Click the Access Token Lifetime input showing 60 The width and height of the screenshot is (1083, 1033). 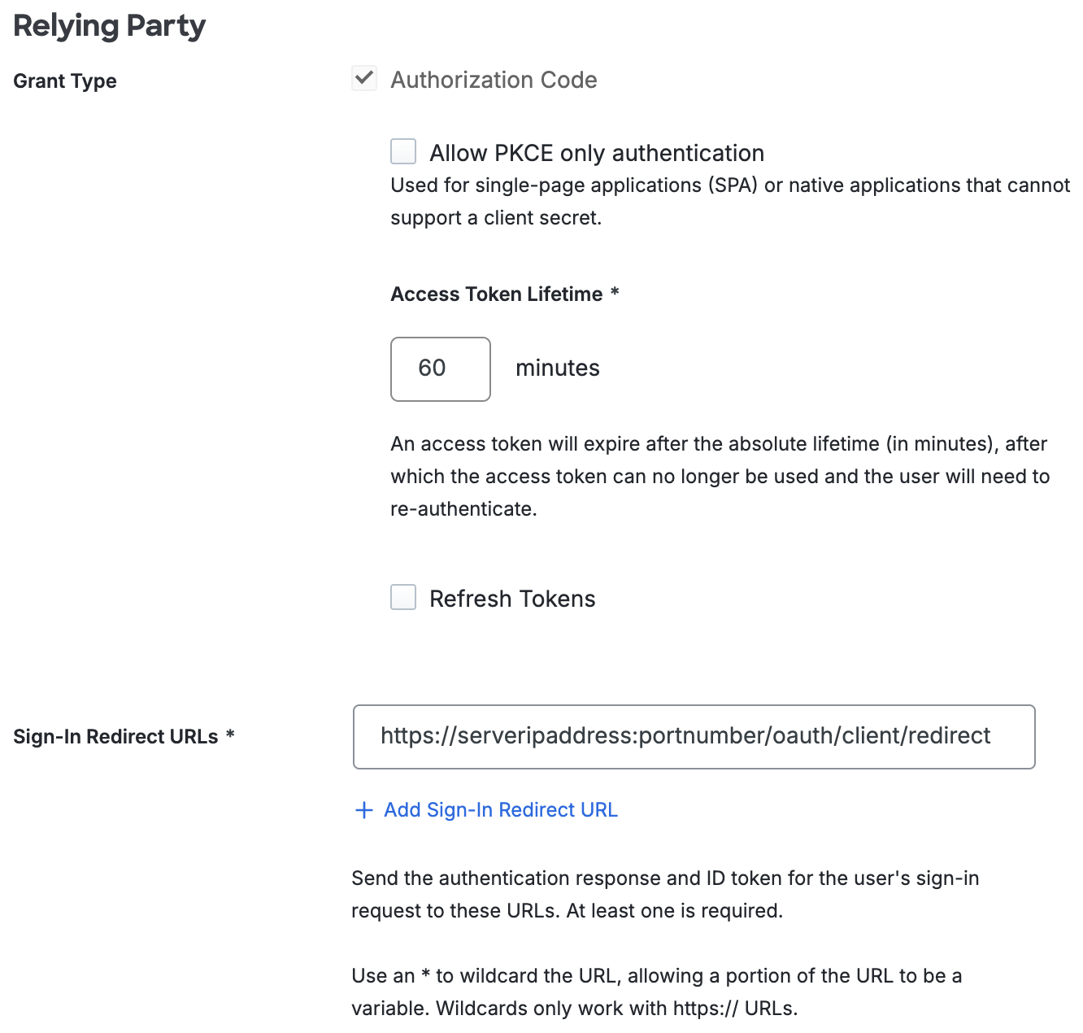[x=440, y=368]
